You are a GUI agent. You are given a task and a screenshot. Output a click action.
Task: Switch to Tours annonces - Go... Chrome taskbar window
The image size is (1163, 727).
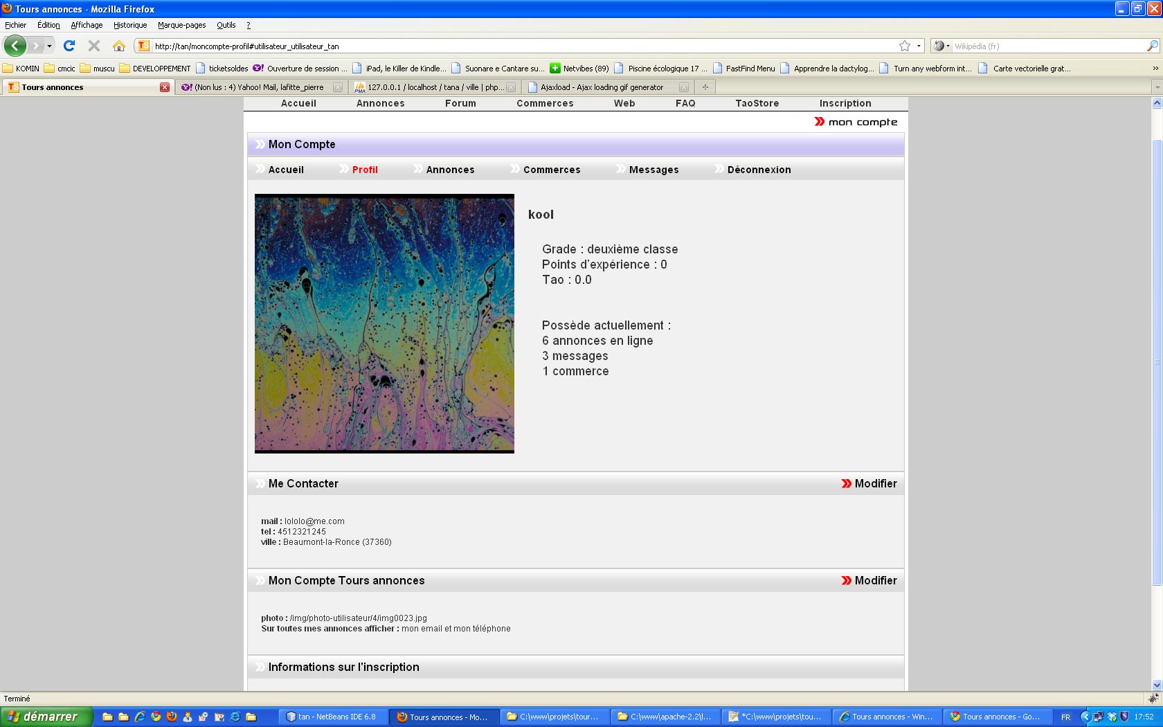tap(997, 717)
